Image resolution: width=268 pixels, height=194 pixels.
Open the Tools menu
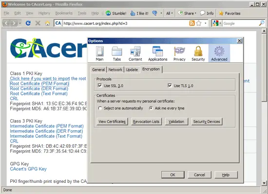pos(82,13)
